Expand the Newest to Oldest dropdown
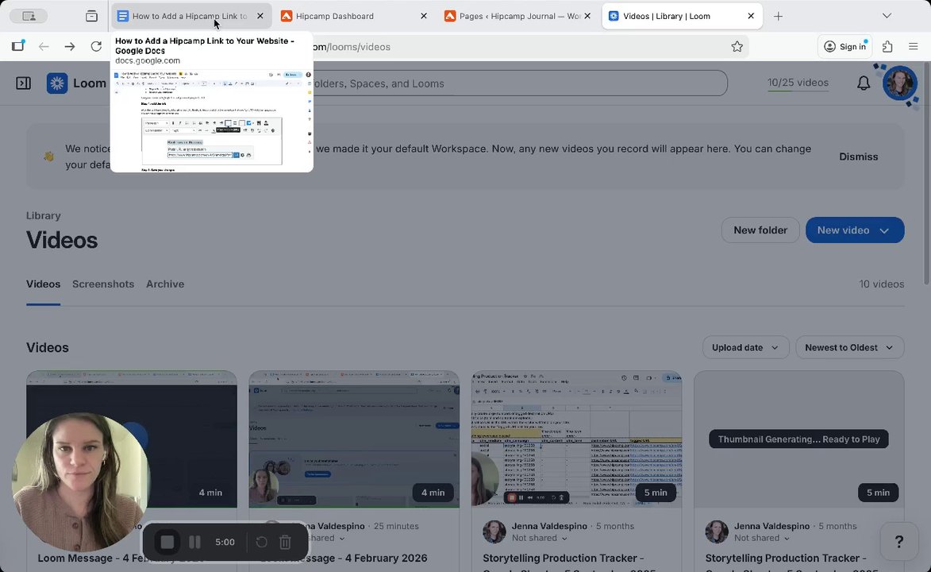This screenshot has height=572, width=931. [x=849, y=347]
